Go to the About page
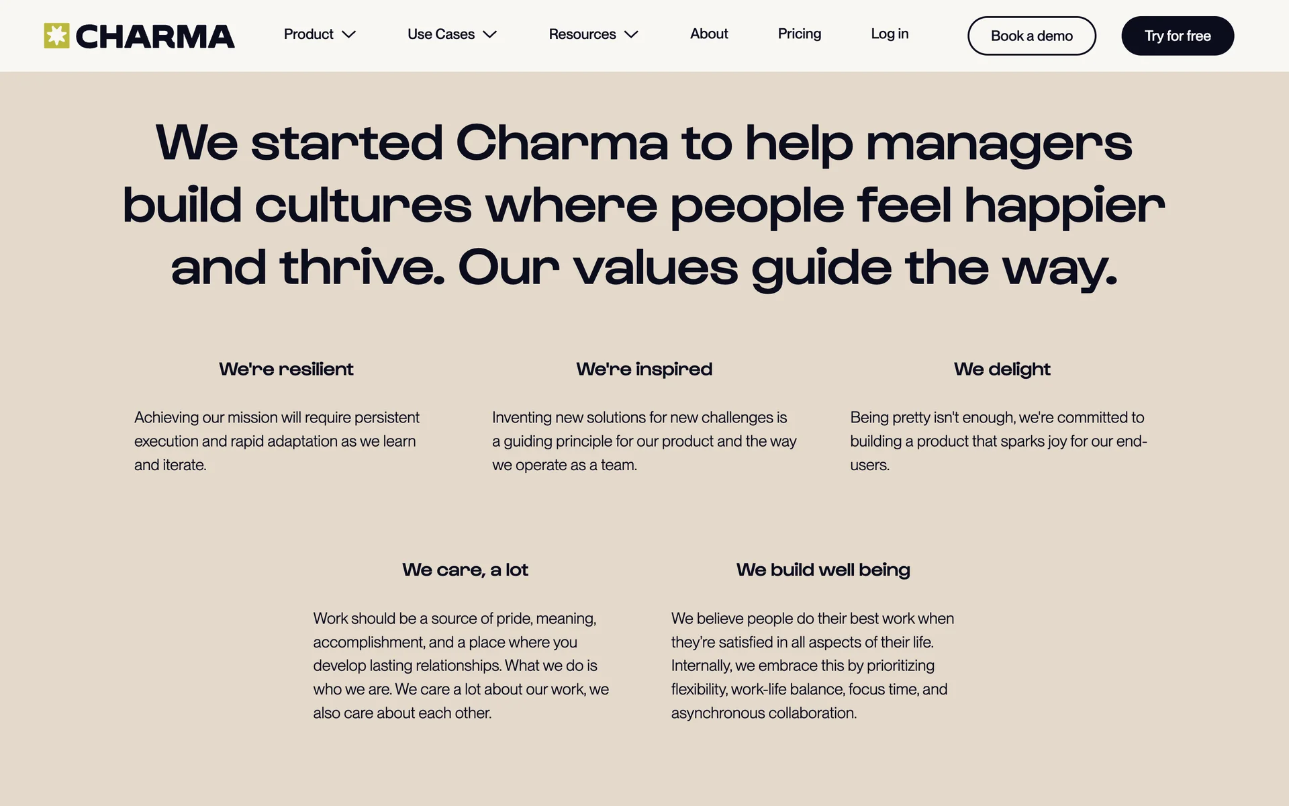 coord(709,34)
